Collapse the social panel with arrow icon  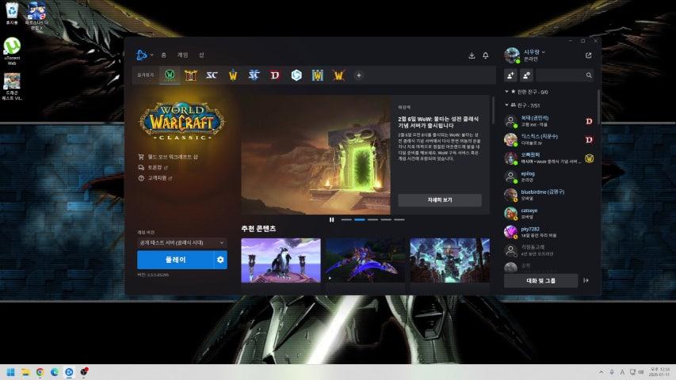click(586, 280)
